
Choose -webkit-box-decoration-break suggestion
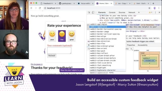coord(108,39)
